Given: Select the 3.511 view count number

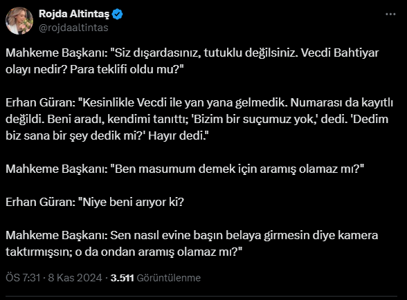Looking at the screenshot, I should pyautogui.click(x=123, y=278).
